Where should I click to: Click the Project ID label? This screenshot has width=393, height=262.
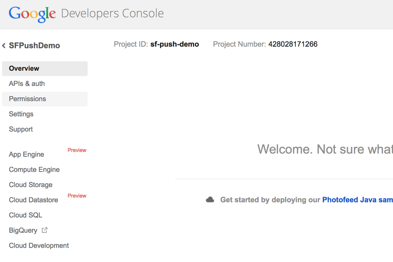point(131,44)
